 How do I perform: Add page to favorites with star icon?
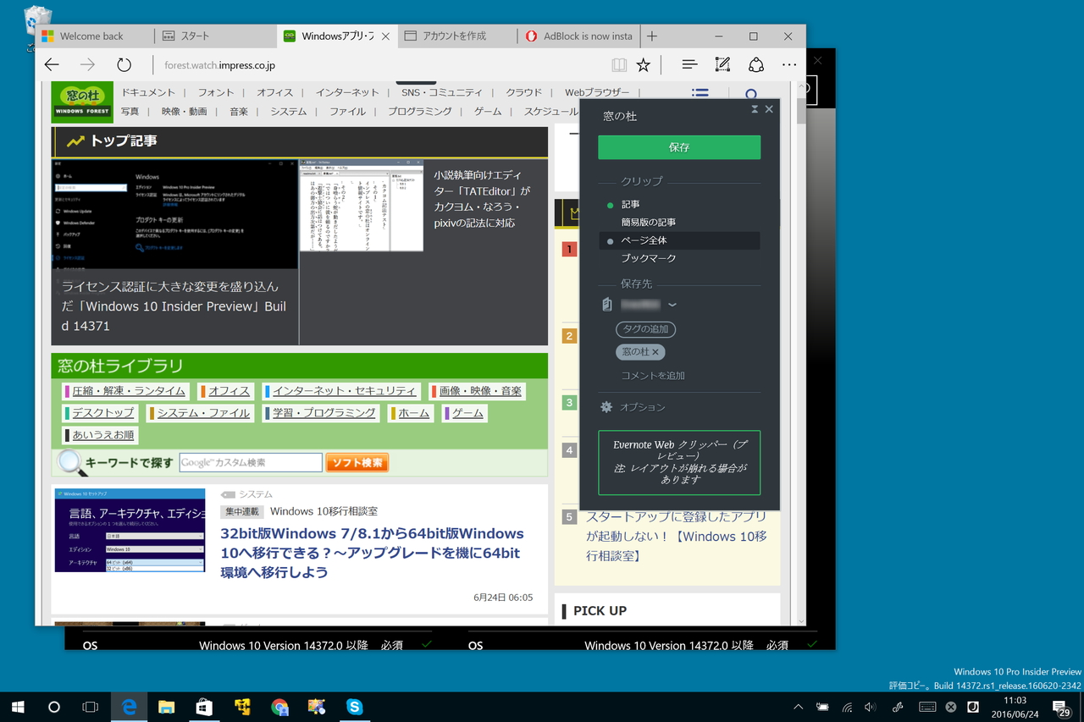click(x=644, y=64)
